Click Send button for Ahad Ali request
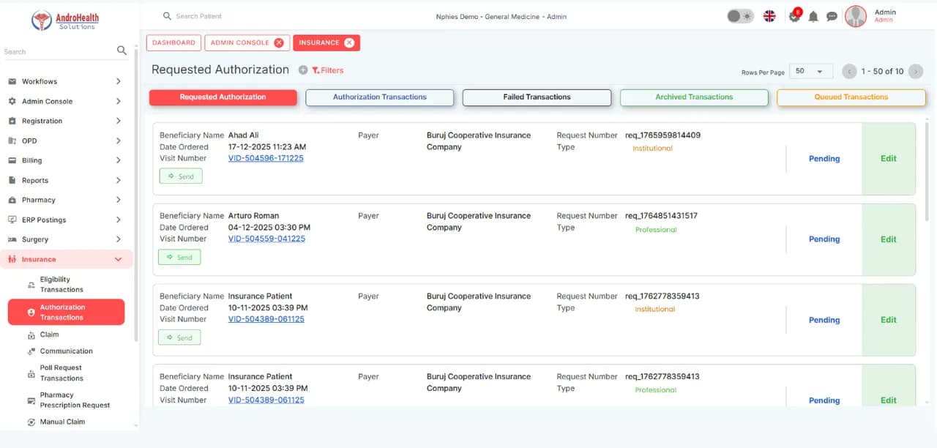 pos(181,176)
